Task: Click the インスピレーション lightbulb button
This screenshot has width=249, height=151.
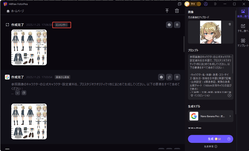Action: [200, 95]
